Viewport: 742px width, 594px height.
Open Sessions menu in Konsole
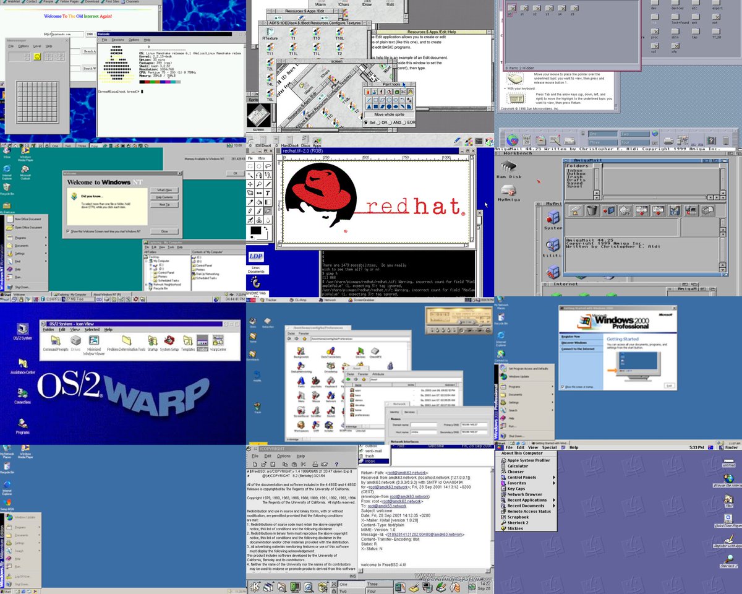[117, 40]
